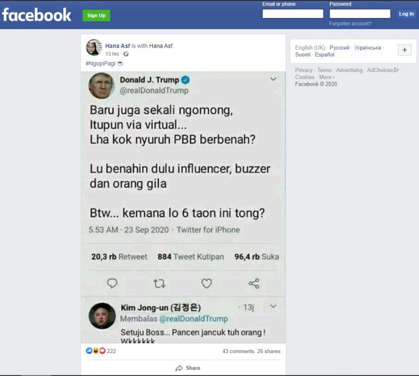Switch language to Español
419x376 pixels.
325,55
